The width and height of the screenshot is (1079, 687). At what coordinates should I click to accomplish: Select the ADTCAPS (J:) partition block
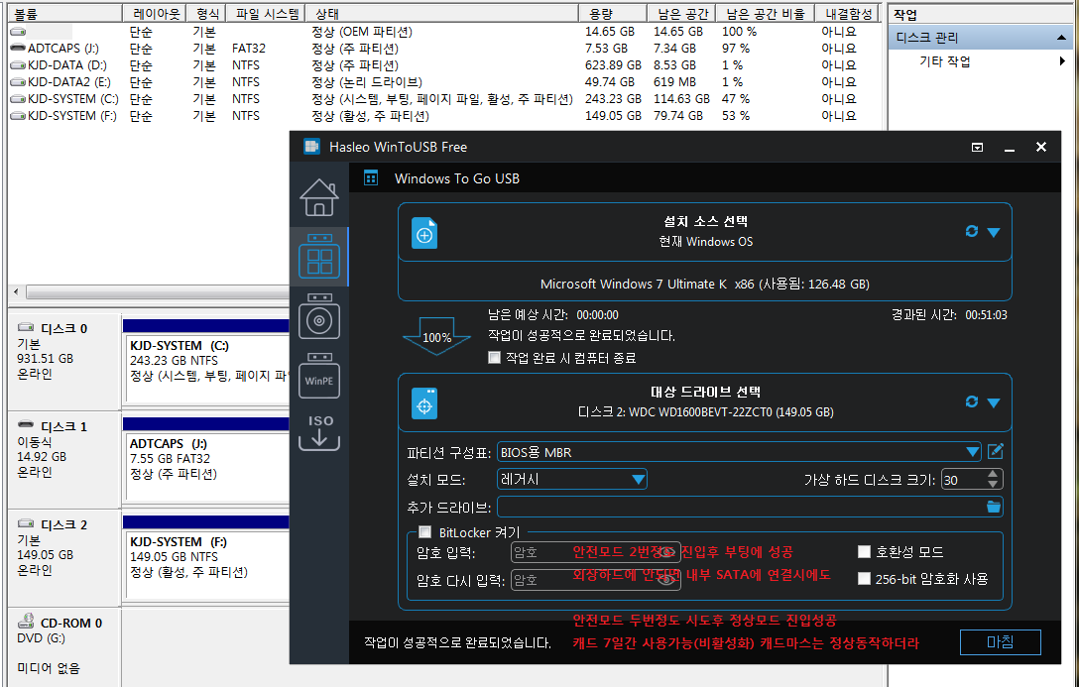(x=206, y=468)
